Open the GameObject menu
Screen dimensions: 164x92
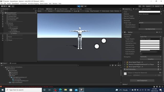point(15,4)
